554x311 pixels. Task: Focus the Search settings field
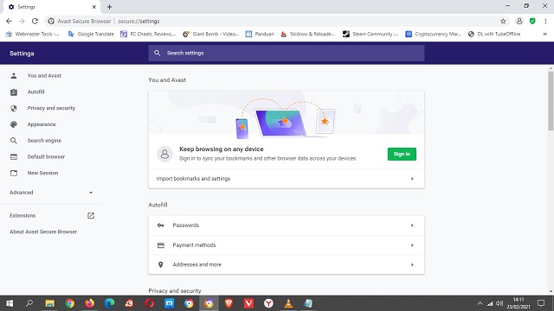click(287, 53)
